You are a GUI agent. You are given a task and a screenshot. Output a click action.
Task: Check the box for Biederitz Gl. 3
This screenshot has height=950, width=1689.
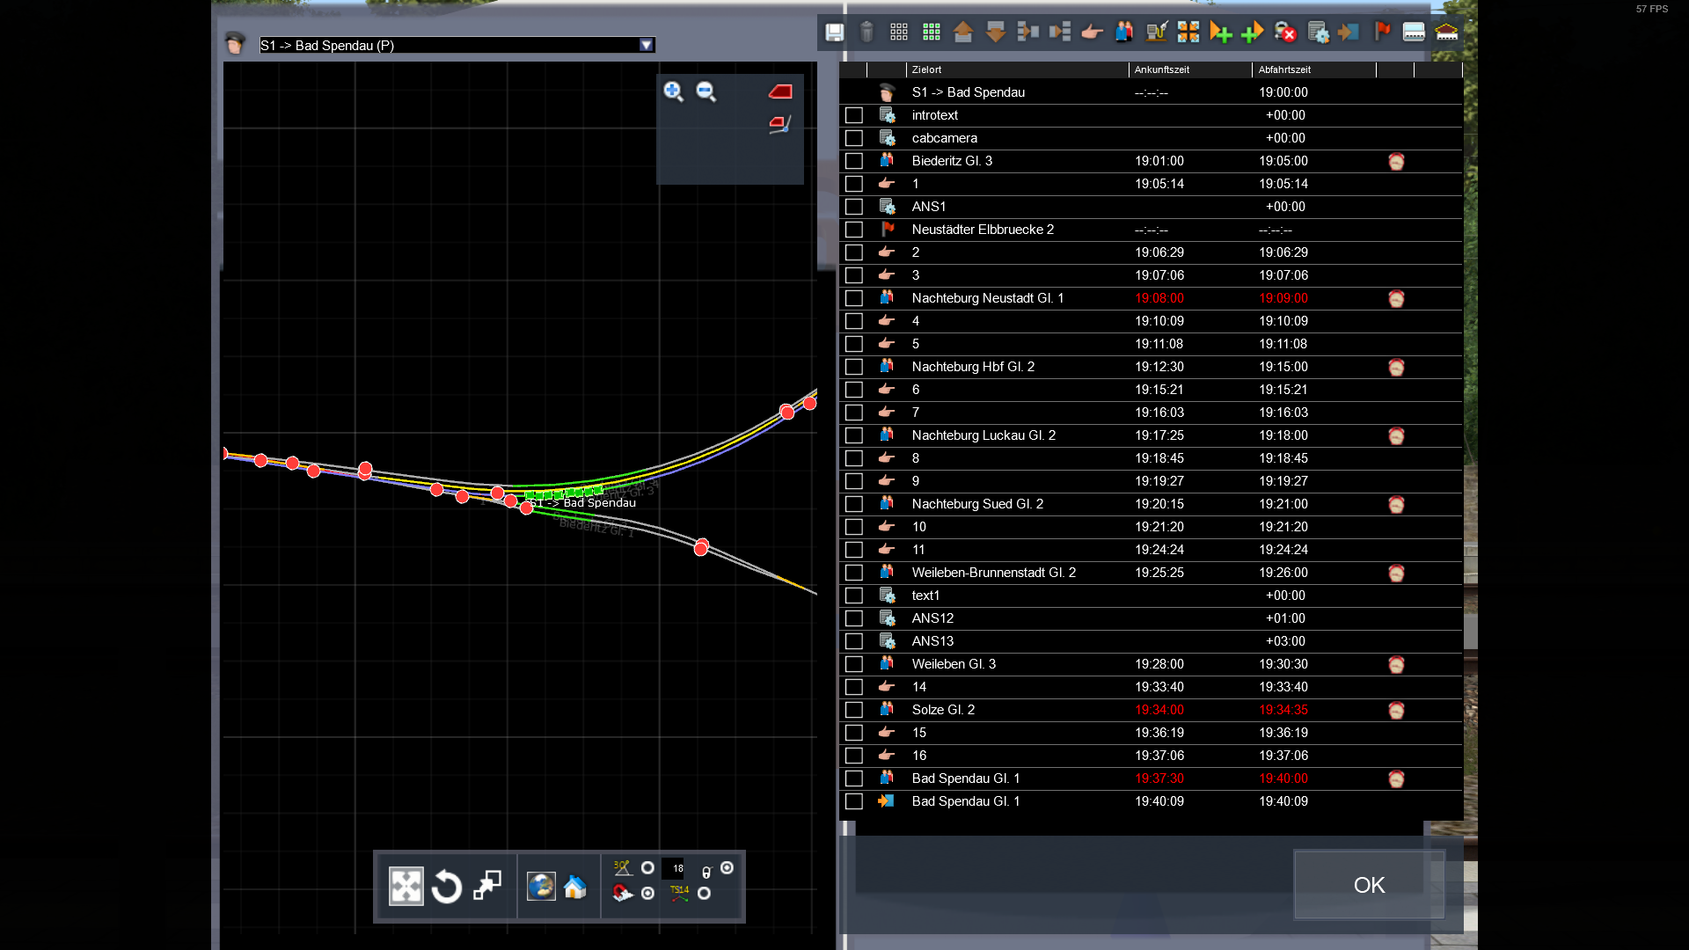pos(853,161)
